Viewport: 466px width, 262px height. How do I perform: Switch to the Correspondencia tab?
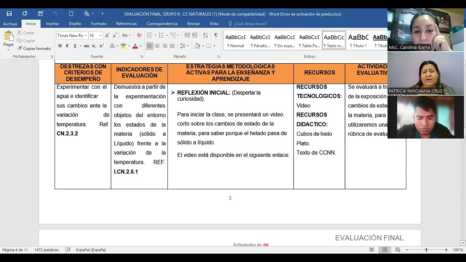tap(162, 24)
